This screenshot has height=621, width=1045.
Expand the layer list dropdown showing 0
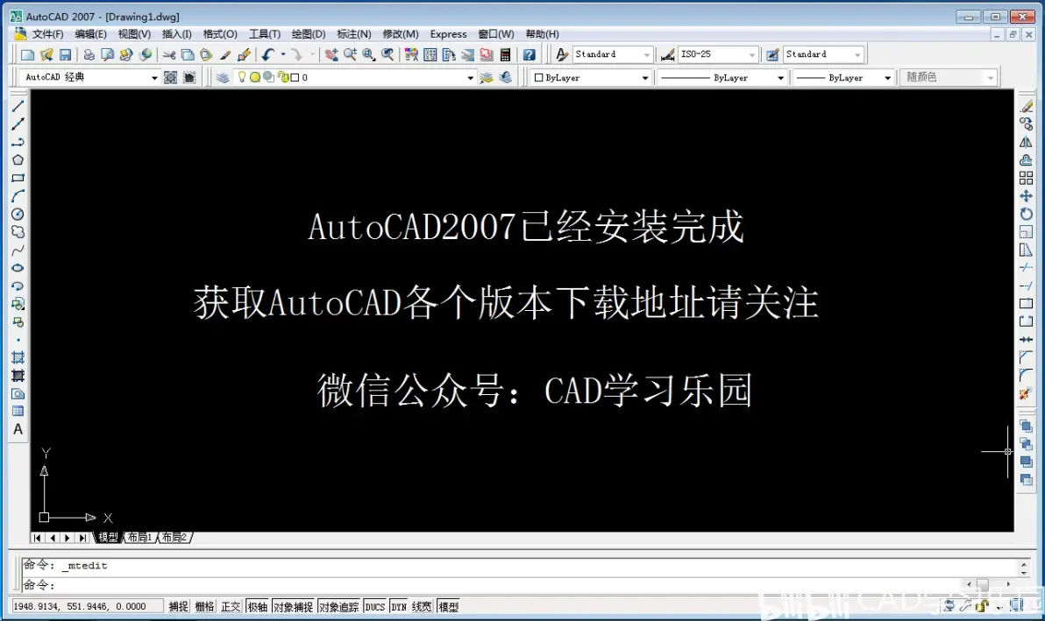(x=470, y=78)
